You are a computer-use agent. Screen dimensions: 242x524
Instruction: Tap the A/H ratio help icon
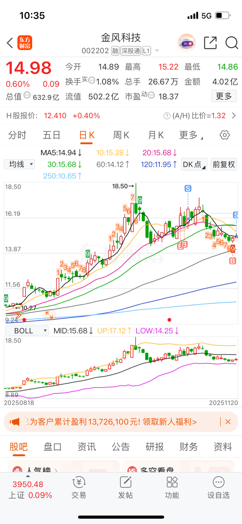click(x=167, y=116)
